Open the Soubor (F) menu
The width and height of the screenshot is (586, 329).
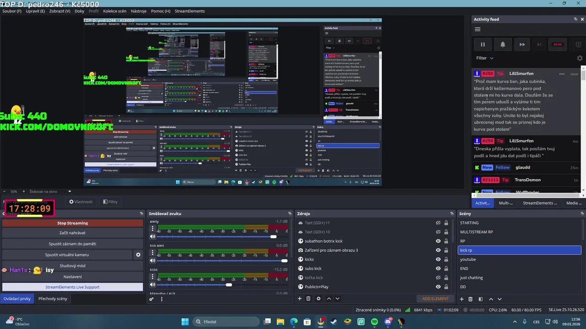(x=12, y=11)
